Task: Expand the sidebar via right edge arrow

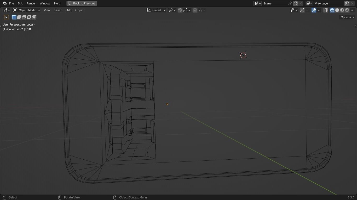Action: (x=356, y=26)
